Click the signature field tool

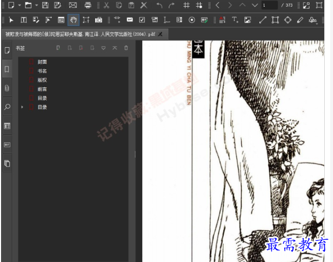[x=204, y=20]
